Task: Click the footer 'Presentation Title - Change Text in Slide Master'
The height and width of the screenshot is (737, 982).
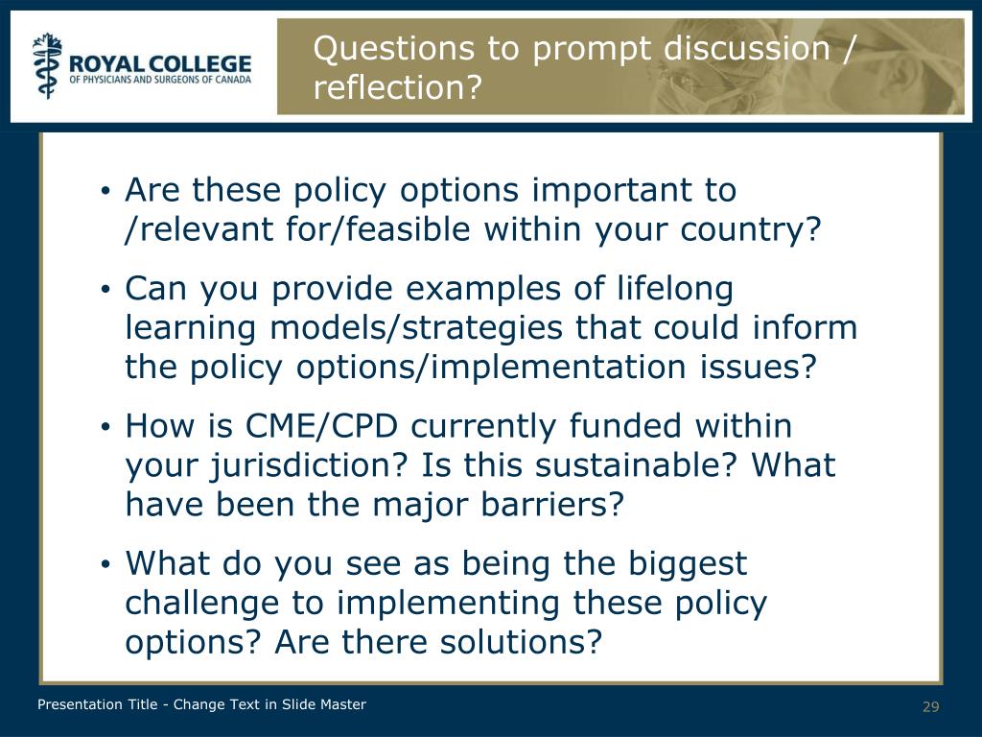Action: coord(201,704)
